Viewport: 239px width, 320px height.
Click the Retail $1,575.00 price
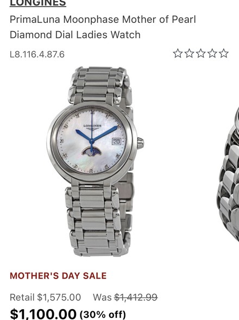pos(46,297)
